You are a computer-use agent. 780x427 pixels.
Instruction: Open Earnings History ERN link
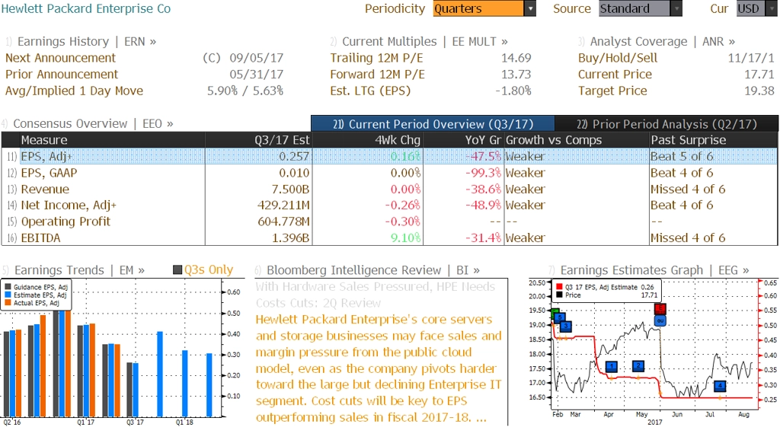87,42
